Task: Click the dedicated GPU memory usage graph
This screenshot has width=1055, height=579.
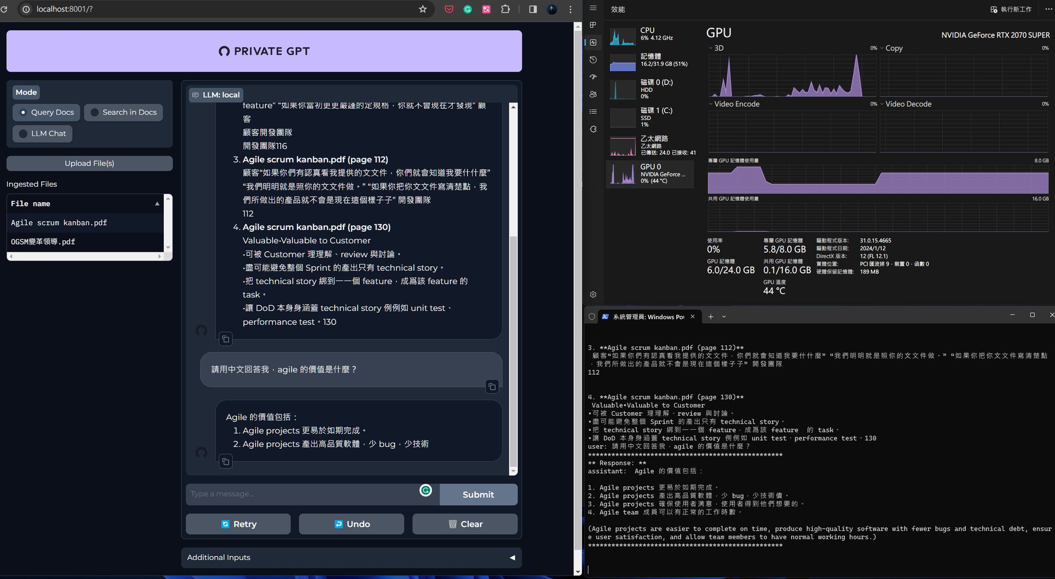Action: coord(878,179)
